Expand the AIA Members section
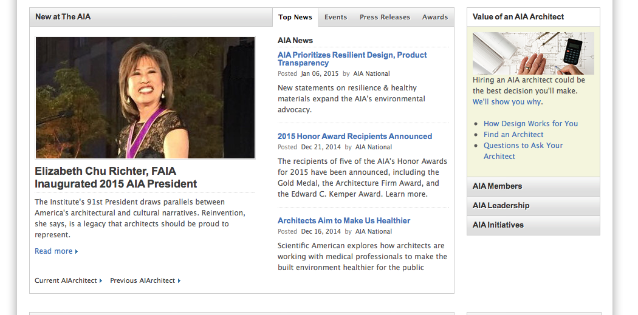 [x=533, y=186]
